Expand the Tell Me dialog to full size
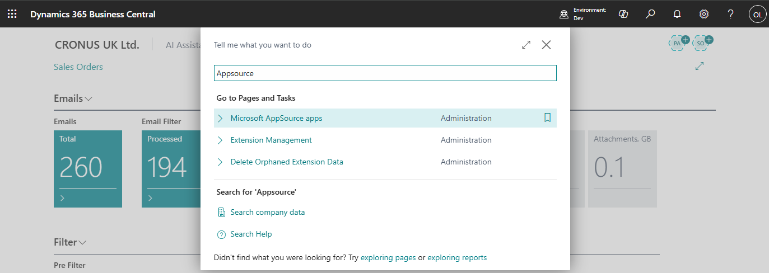769x273 pixels. point(526,45)
